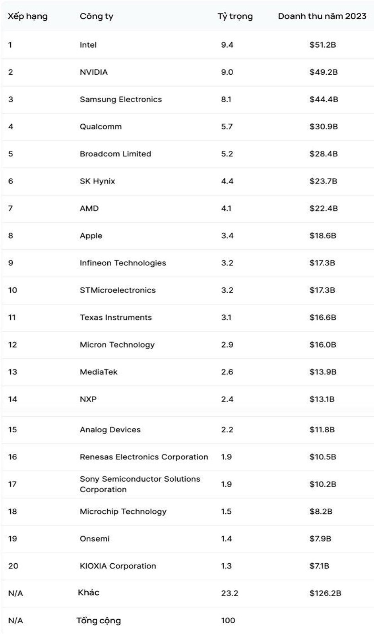The image size is (374, 634).
Task: Click the 'Tổng cộng' total row label
Action: (x=98, y=621)
